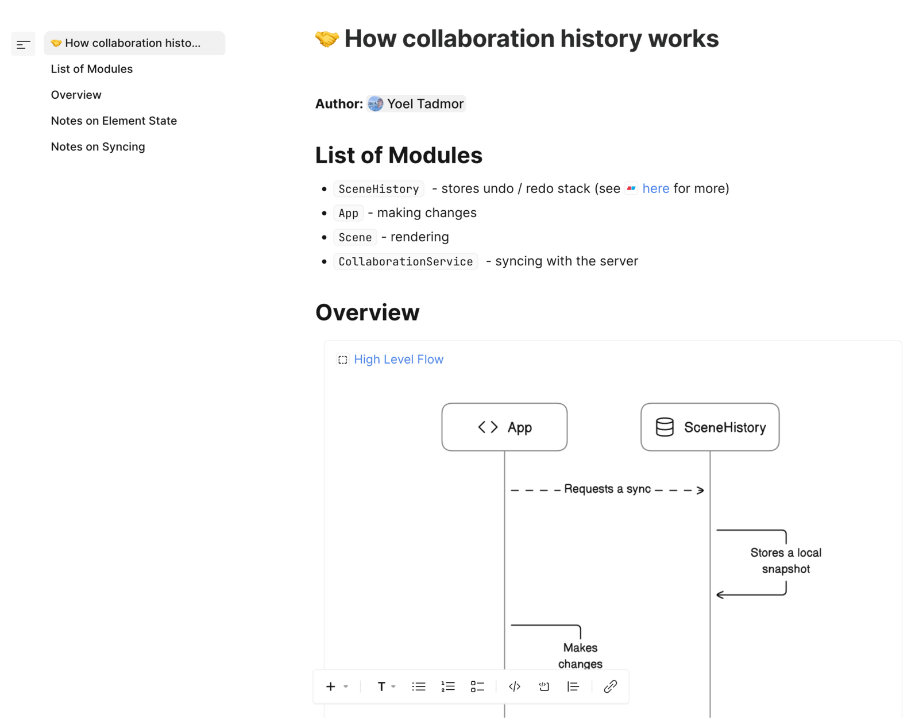This screenshot has height=722, width=919.
Task: Select Notes on Syncing in the outline
Action: tap(98, 146)
